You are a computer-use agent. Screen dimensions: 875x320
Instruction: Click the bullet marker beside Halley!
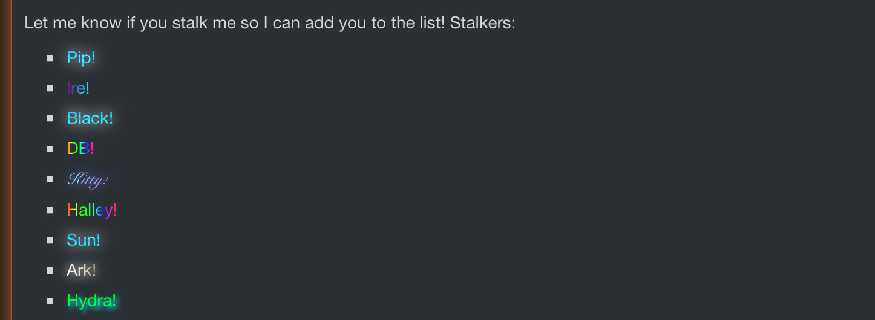51,210
